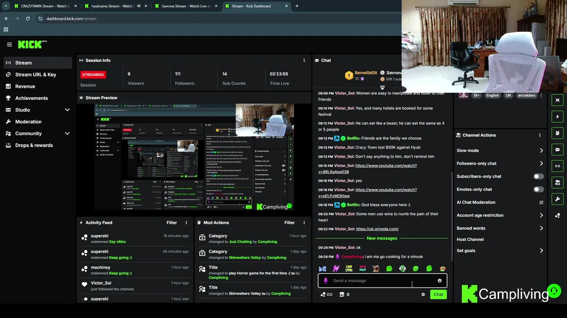Toggle Subscribers-only chat switch
This screenshot has width=567, height=318.
(538, 176)
